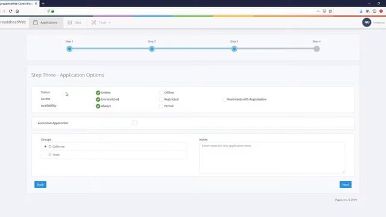Expand the Tools dropdown menu
Viewport: 386px width, 217px height.
(101, 22)
